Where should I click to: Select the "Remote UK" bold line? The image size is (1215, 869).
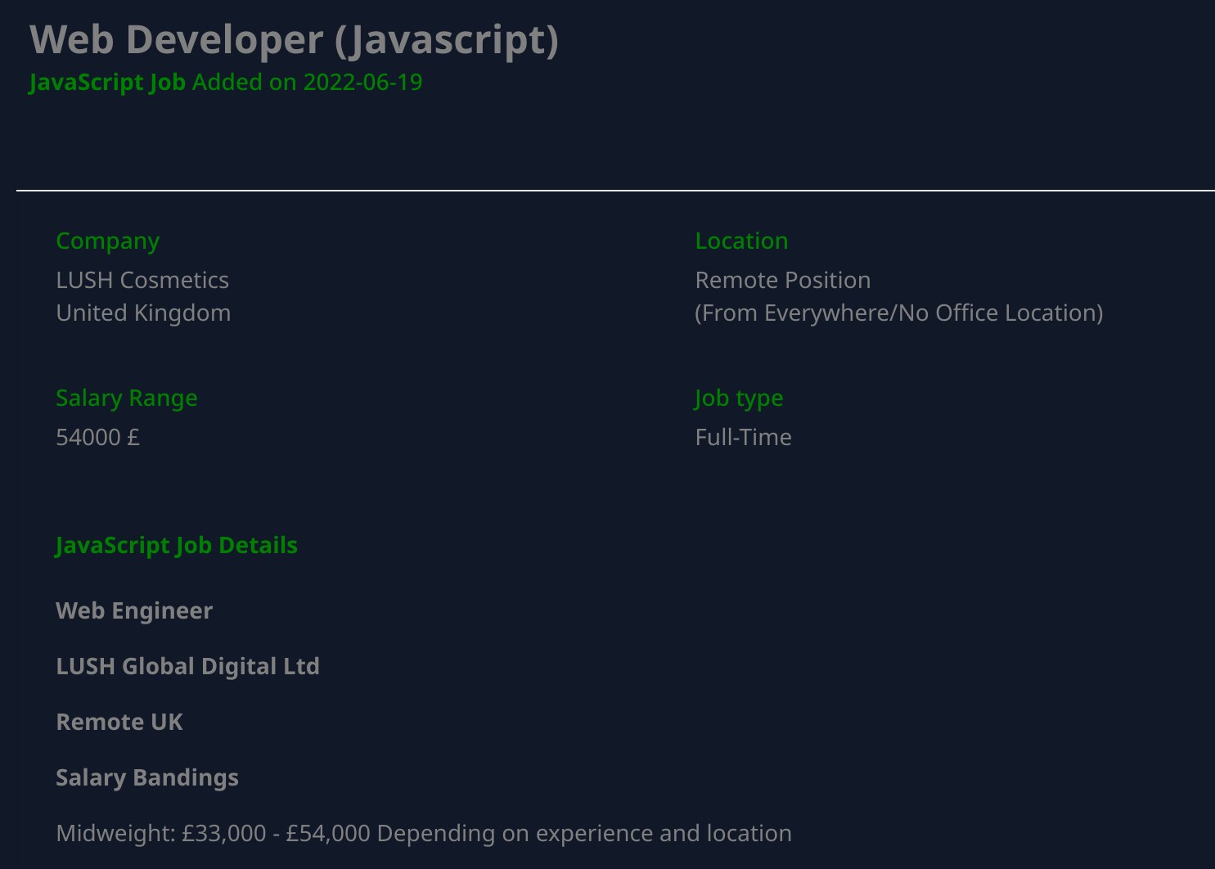(x=119, y=722)
